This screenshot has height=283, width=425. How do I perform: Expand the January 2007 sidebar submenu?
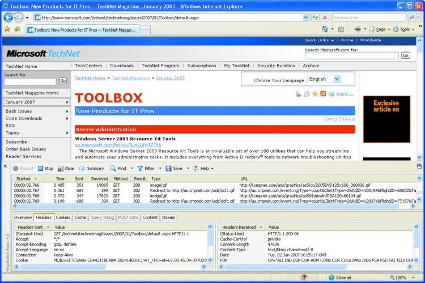(67, 102)
